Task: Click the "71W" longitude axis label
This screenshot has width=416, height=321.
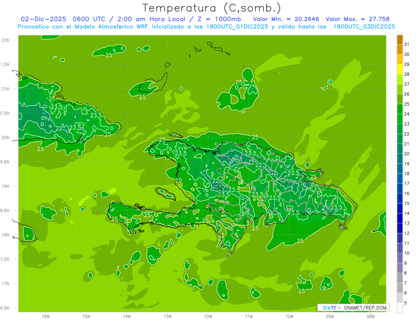Action: (x=249, y=316)
